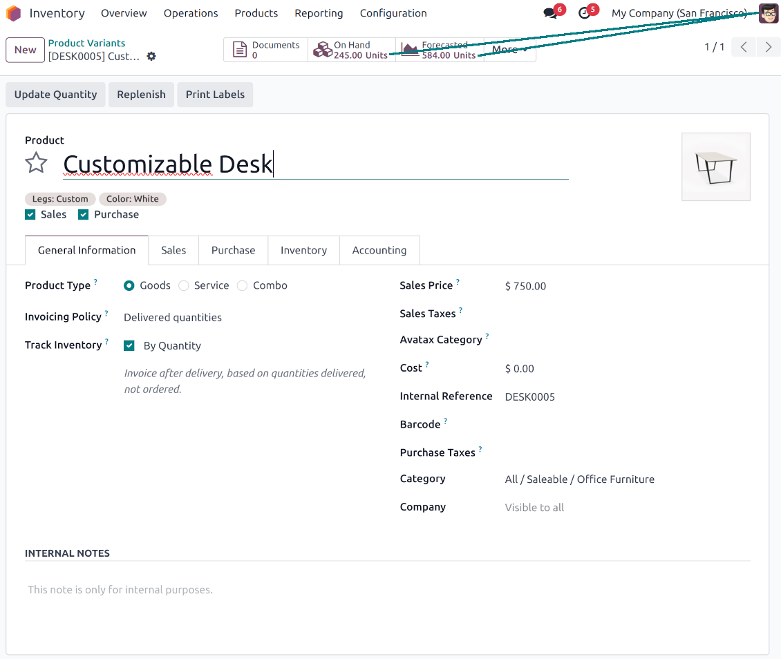This screenshot has height=659, width=781.
Task: Mark product as favorite with star
Action: [x=36, y=164]
